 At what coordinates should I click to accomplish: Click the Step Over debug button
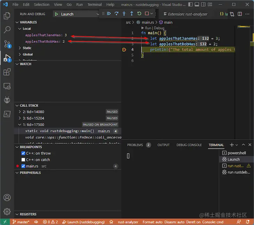tap(117, 14)
